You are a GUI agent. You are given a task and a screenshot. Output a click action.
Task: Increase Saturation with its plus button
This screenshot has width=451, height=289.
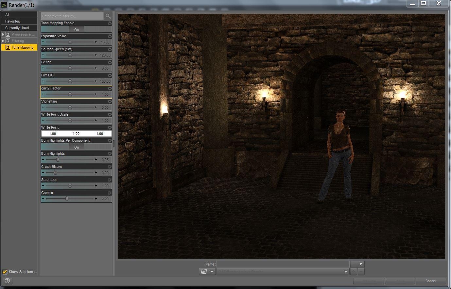tap(96, 186)
